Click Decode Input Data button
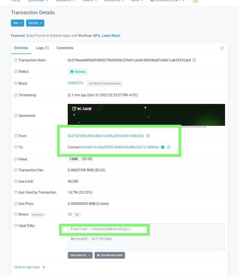 110,255
